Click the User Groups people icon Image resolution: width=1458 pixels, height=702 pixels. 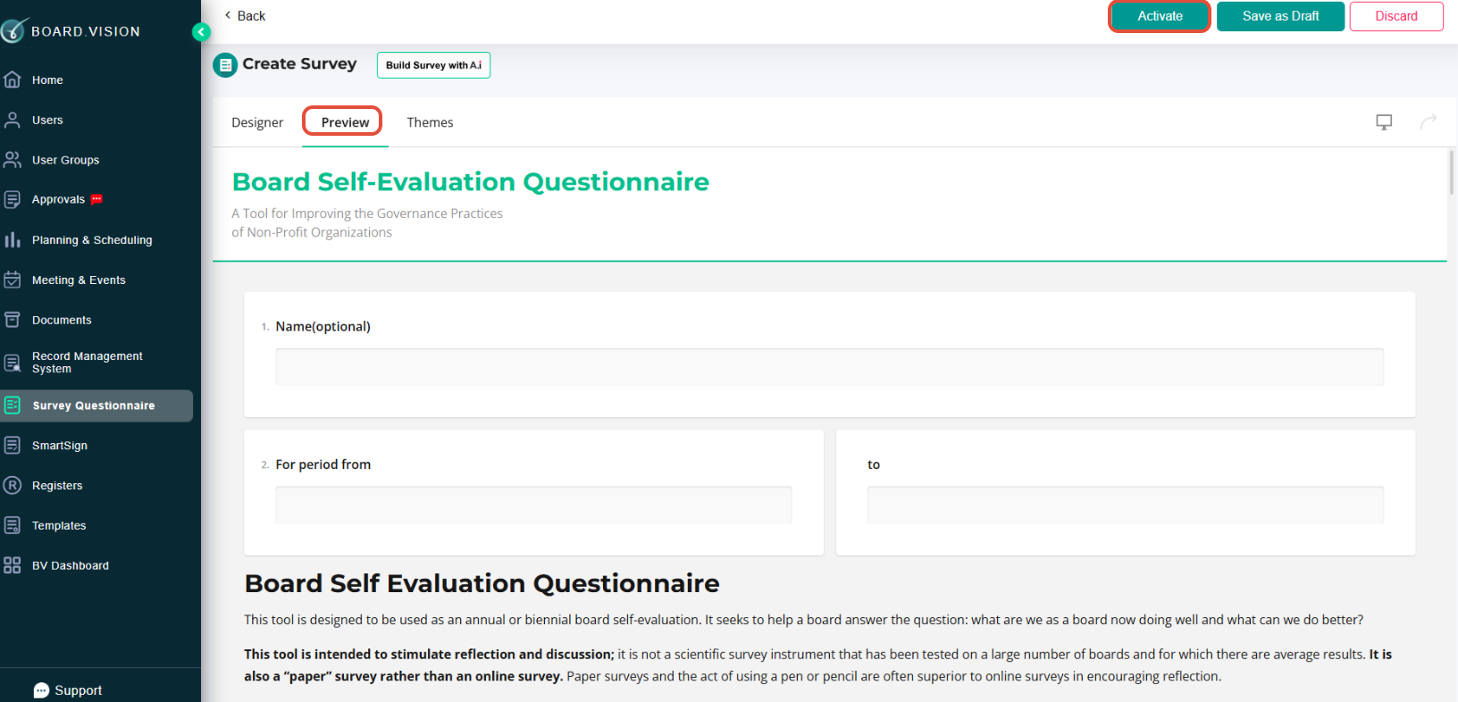coord(13,160)
